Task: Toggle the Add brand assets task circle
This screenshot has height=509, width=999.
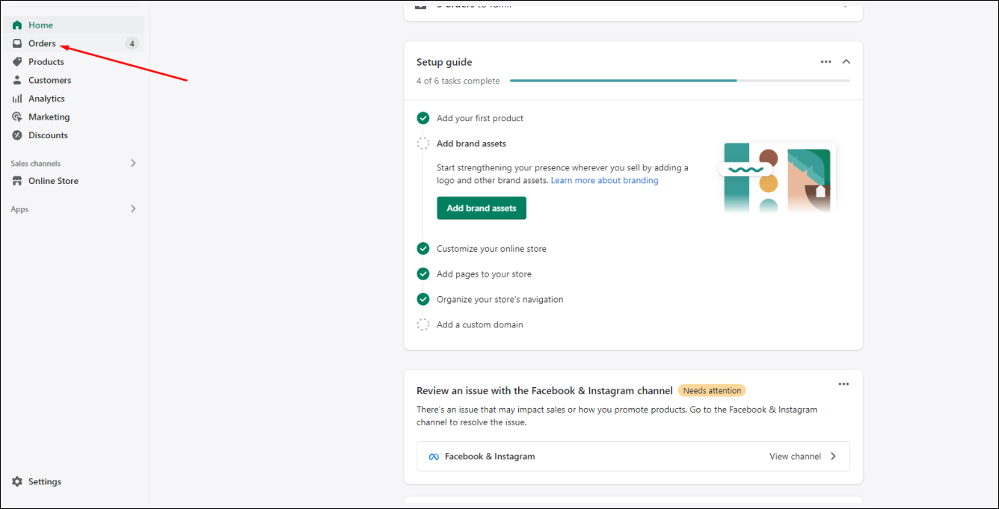Action: (423, 144)
